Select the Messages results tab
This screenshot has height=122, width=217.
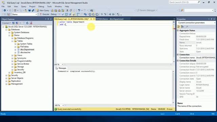tap(61, 68)
